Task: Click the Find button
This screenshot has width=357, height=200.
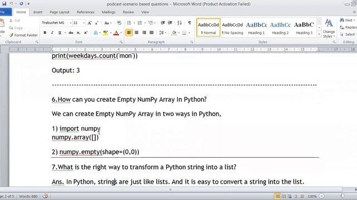Action: (x=347, y=20)
